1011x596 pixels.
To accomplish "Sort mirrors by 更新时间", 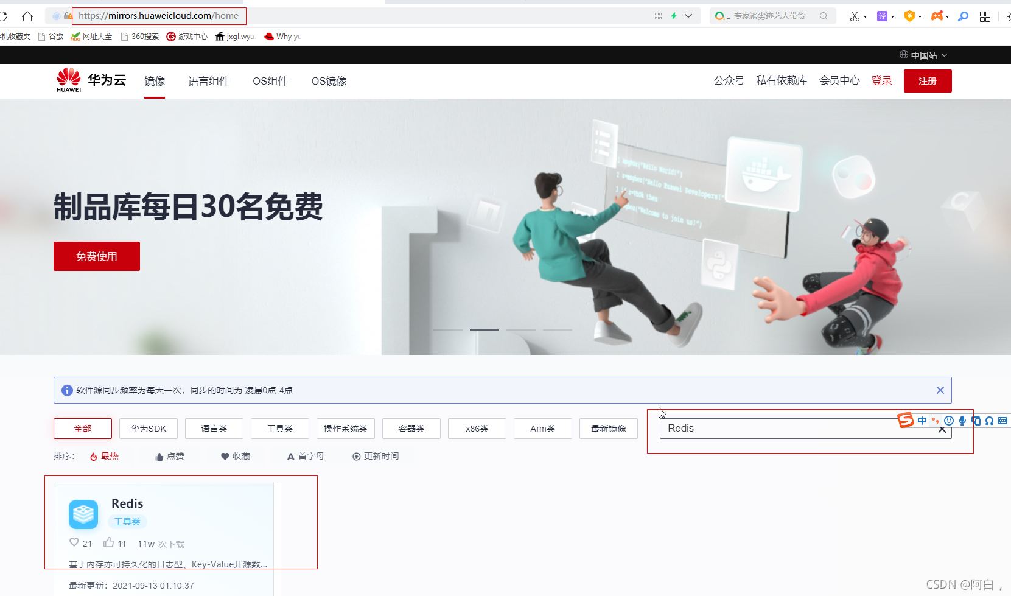I will click(x=376, y=456).
